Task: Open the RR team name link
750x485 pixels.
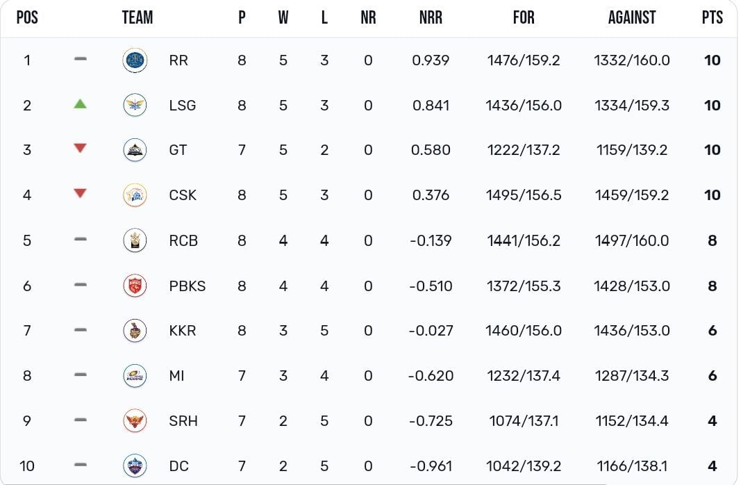Action: [178, 60]
